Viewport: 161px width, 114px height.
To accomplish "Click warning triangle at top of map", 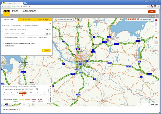I will point(79,20).
